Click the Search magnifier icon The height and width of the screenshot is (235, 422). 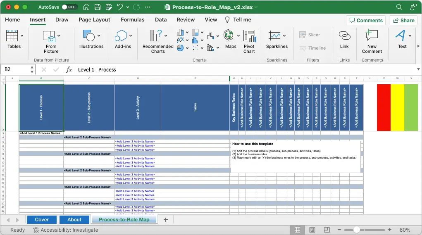coord(399,7)
